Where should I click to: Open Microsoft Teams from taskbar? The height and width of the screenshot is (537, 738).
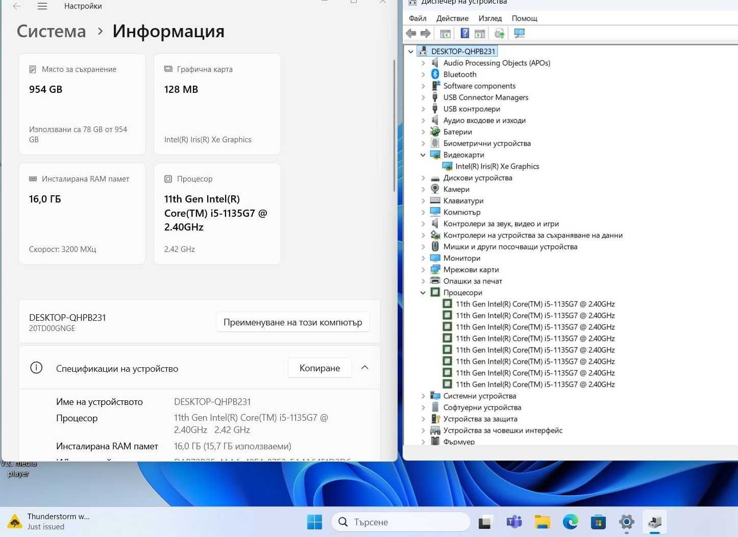pyautogui.click(x=514, y=522)
